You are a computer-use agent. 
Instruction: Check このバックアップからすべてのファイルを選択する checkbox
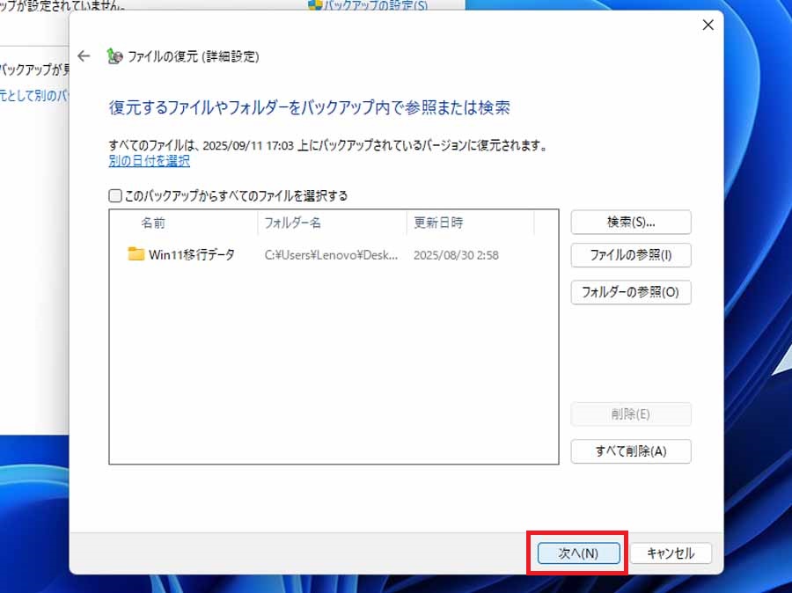(115, 195)
